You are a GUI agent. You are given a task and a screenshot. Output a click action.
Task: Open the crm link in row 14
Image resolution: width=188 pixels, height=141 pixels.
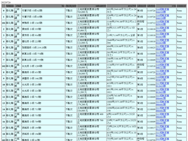(163, 109)
